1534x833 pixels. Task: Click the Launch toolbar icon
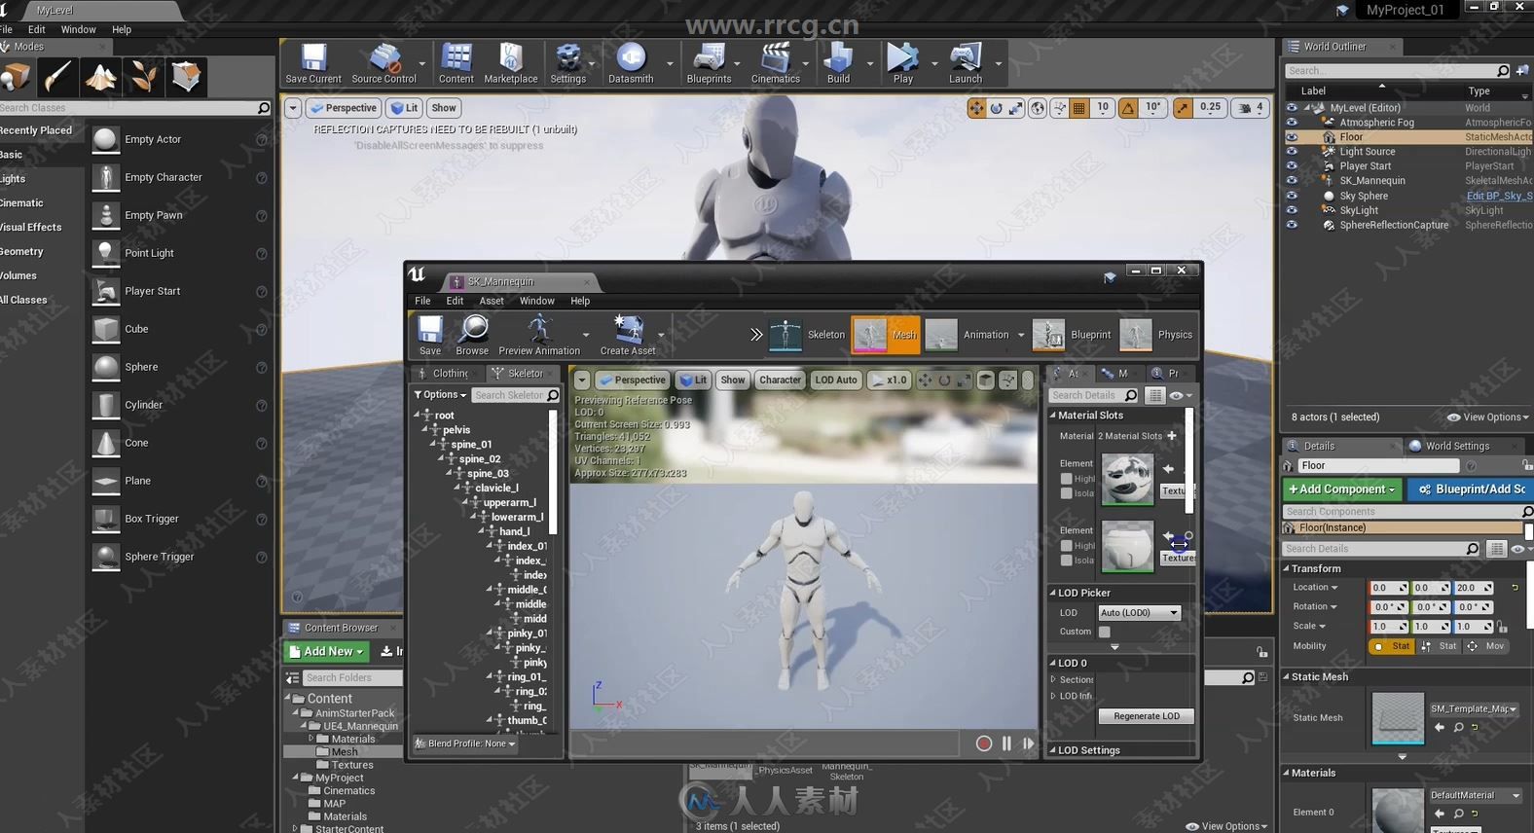point(966,63)
